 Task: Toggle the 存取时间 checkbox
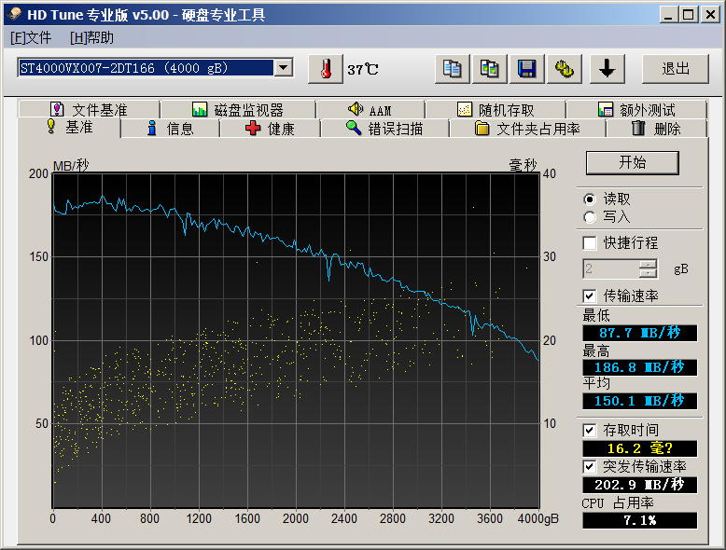coord(590,431)
